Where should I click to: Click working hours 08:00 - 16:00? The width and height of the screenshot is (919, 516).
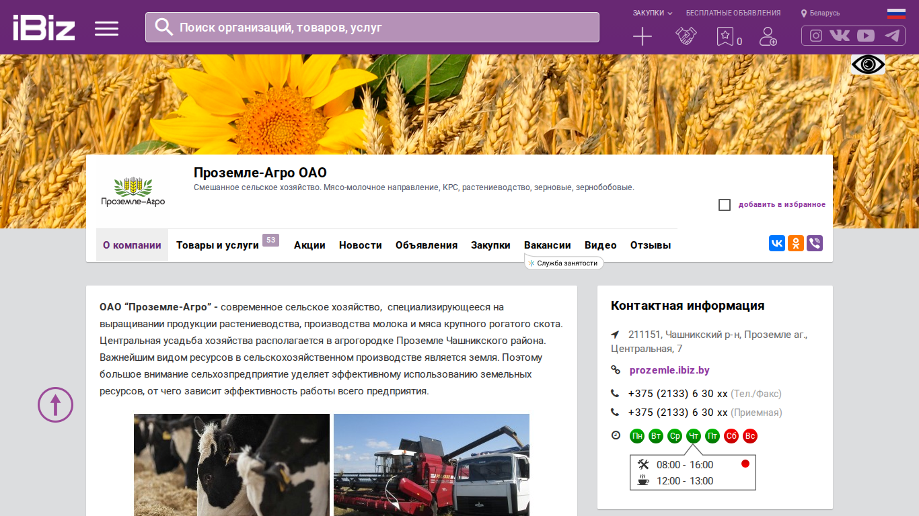685,465
